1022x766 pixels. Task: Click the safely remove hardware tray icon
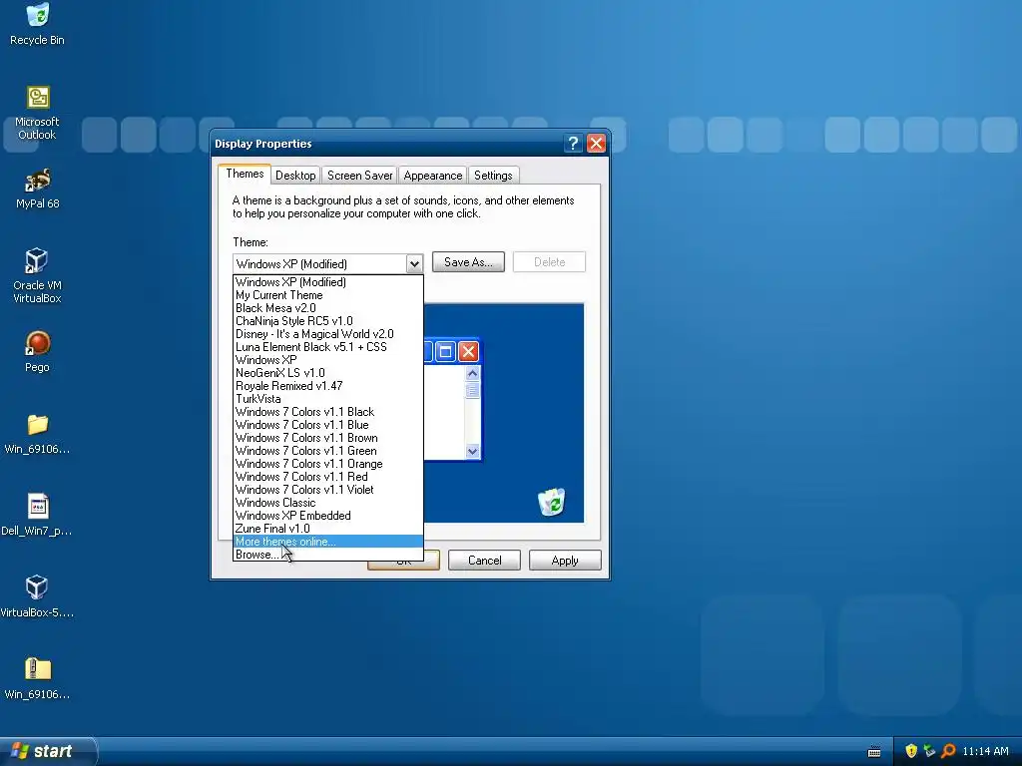pos(929,751)
